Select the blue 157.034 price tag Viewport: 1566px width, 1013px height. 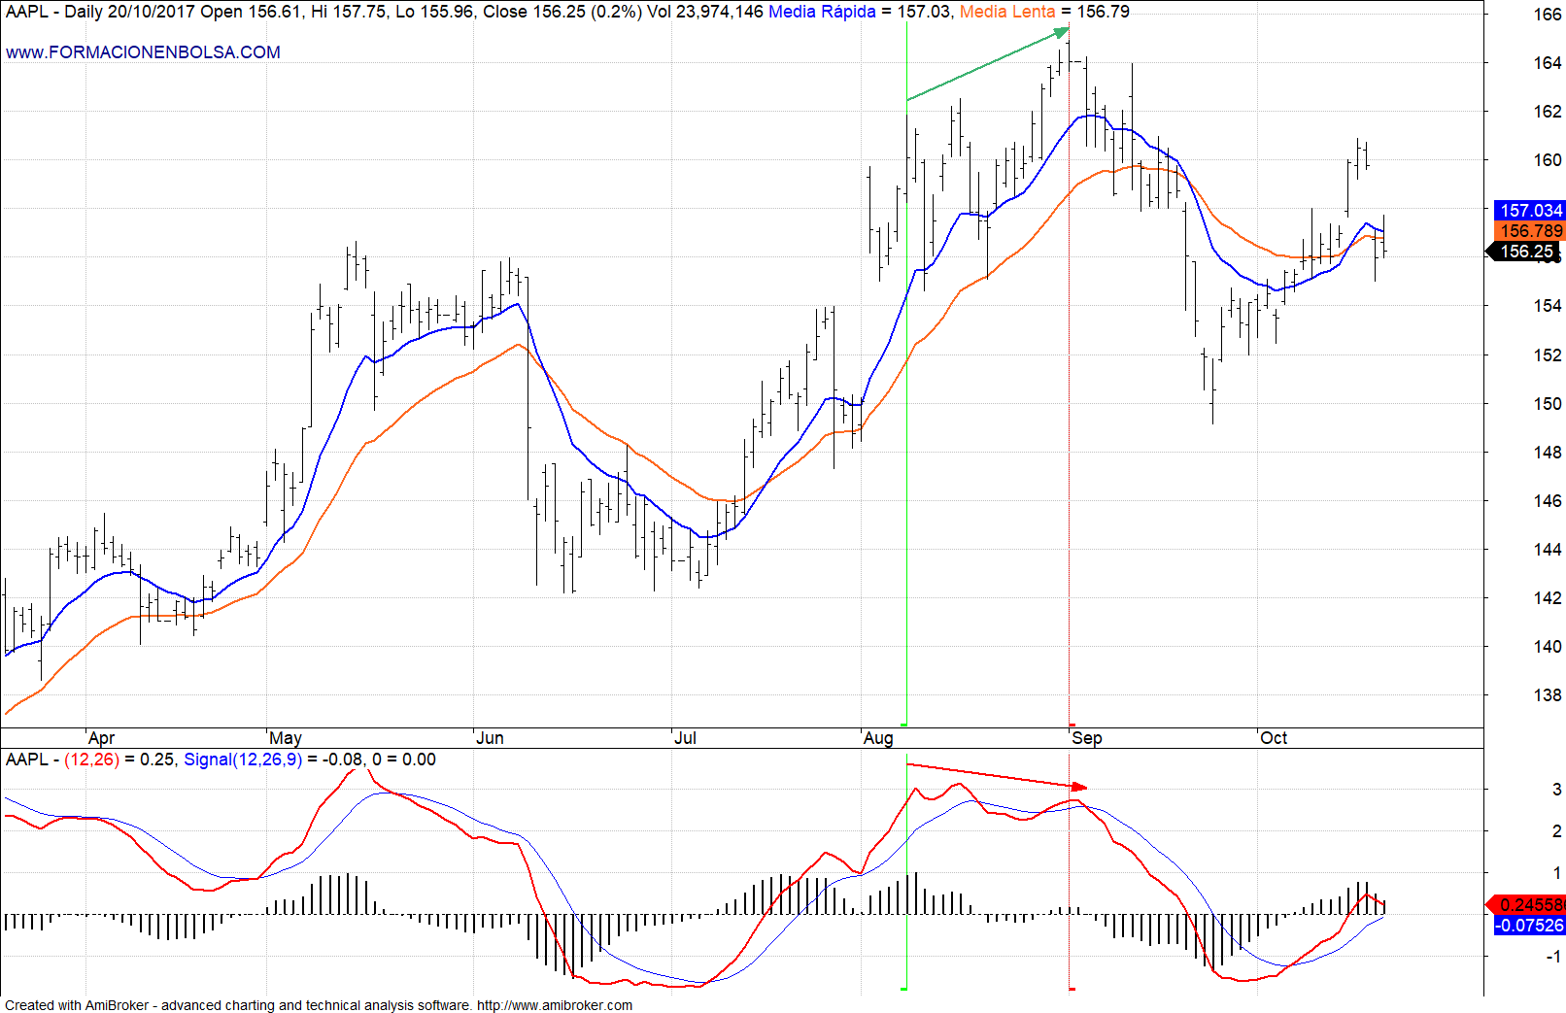(1530, 211)
